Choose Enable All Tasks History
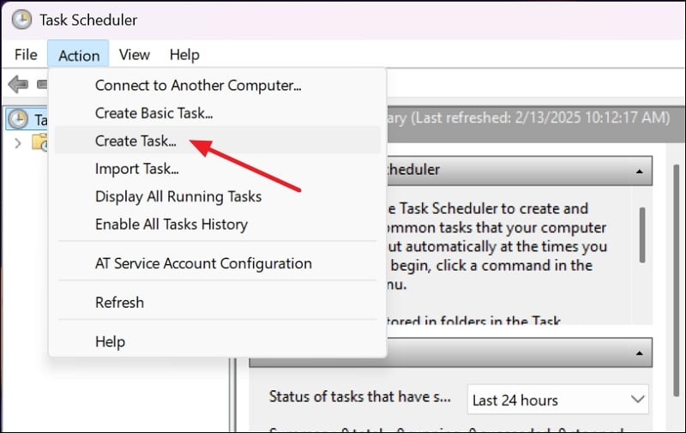Image resolution: width=686 pixels, height=433 pixels. pyautogui.click(x=218, y=224)
